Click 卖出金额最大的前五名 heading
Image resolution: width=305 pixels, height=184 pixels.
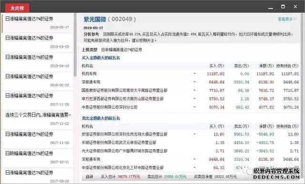pyautogui.click(x=101, y=118)
